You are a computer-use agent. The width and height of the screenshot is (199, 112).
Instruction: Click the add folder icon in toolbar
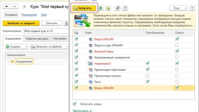point(108,8)
